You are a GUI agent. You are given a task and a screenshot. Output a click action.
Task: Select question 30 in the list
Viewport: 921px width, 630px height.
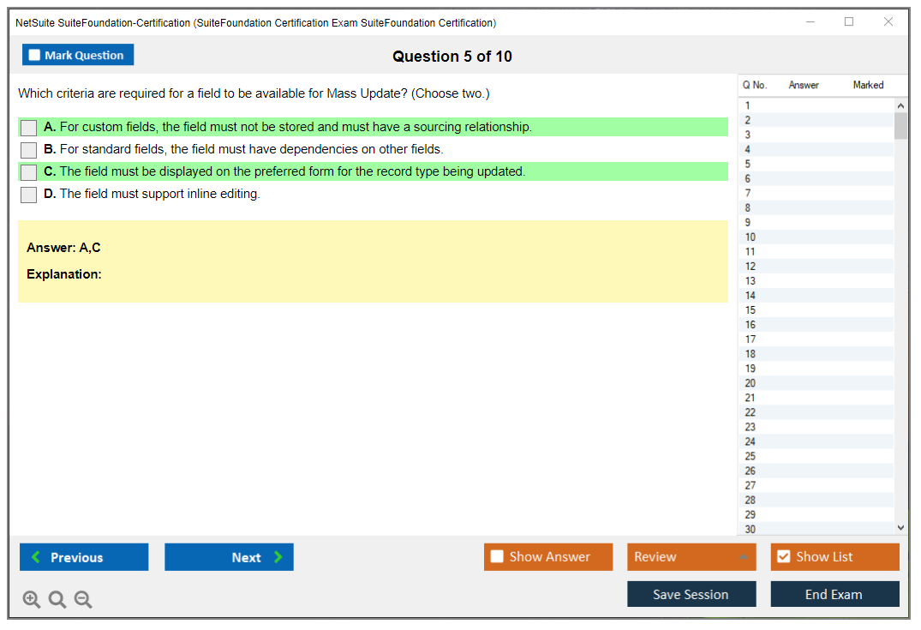(816, 529)
